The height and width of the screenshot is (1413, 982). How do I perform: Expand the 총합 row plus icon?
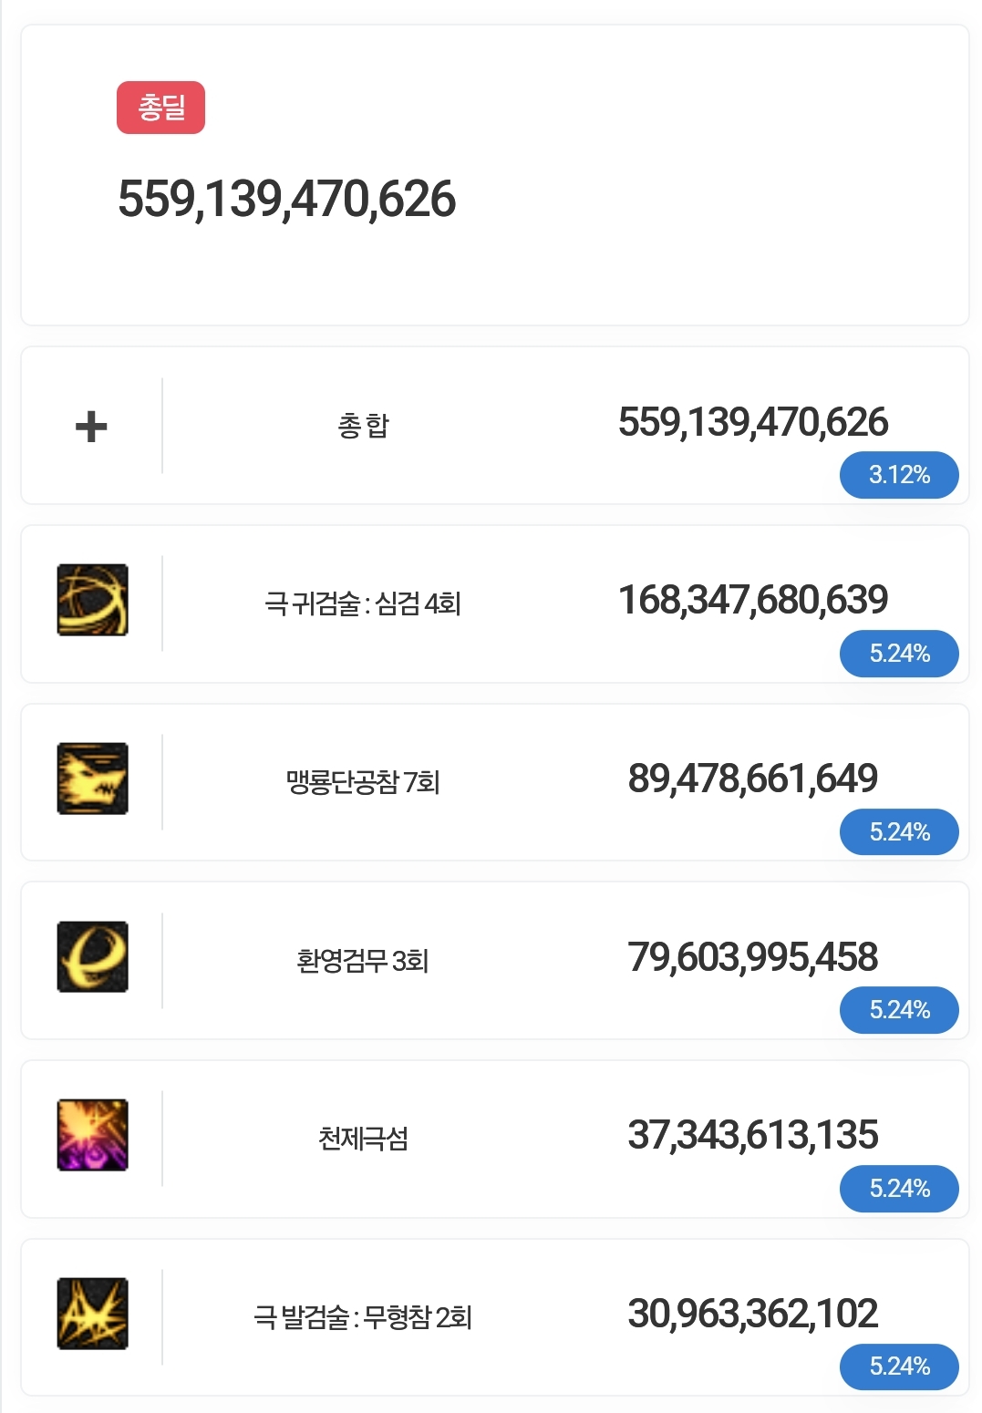91,427
